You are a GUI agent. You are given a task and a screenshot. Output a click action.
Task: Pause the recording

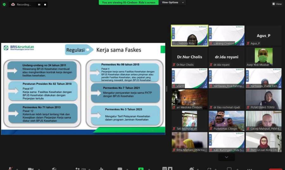pos(39,4)
